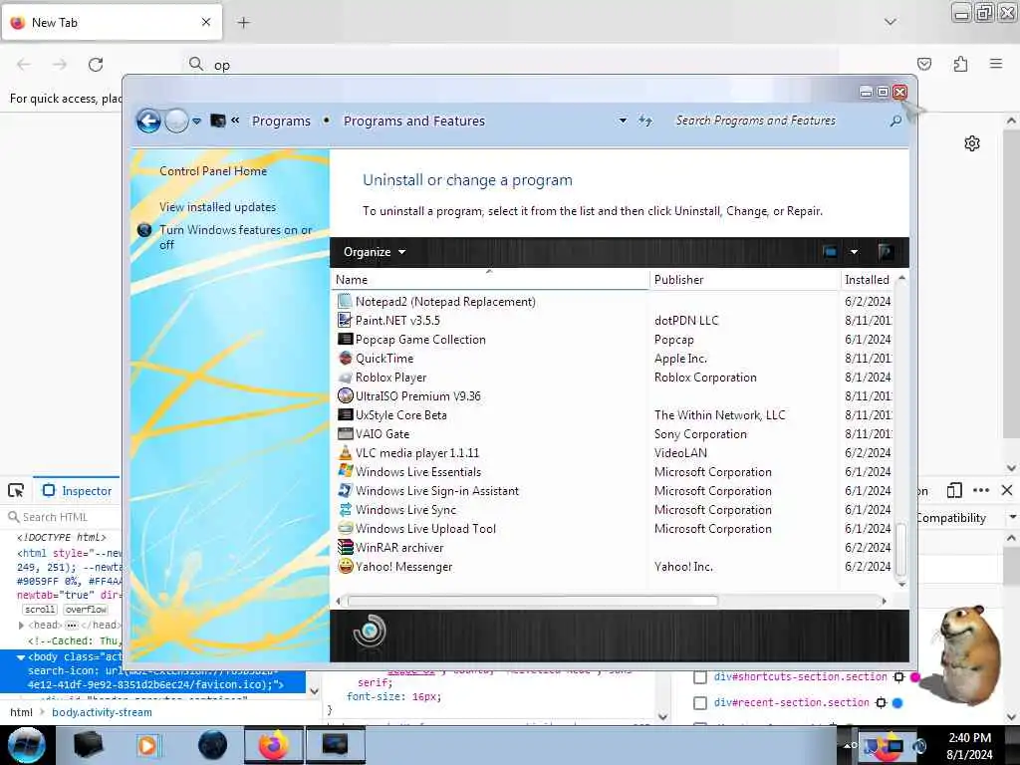This screenshot has height=765, width=1020.
Task: Click the help icon in programs toolbar
Action: click(x=885, y=252)
